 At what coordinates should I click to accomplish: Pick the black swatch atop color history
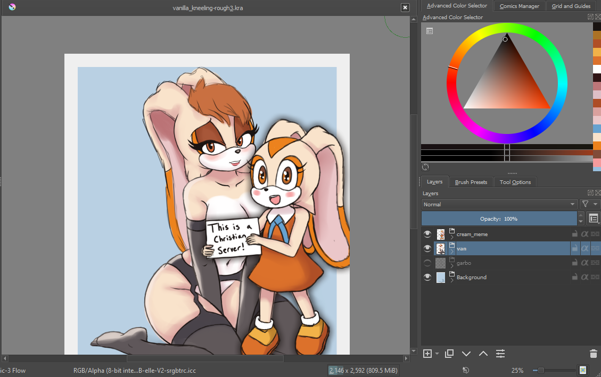597,27
